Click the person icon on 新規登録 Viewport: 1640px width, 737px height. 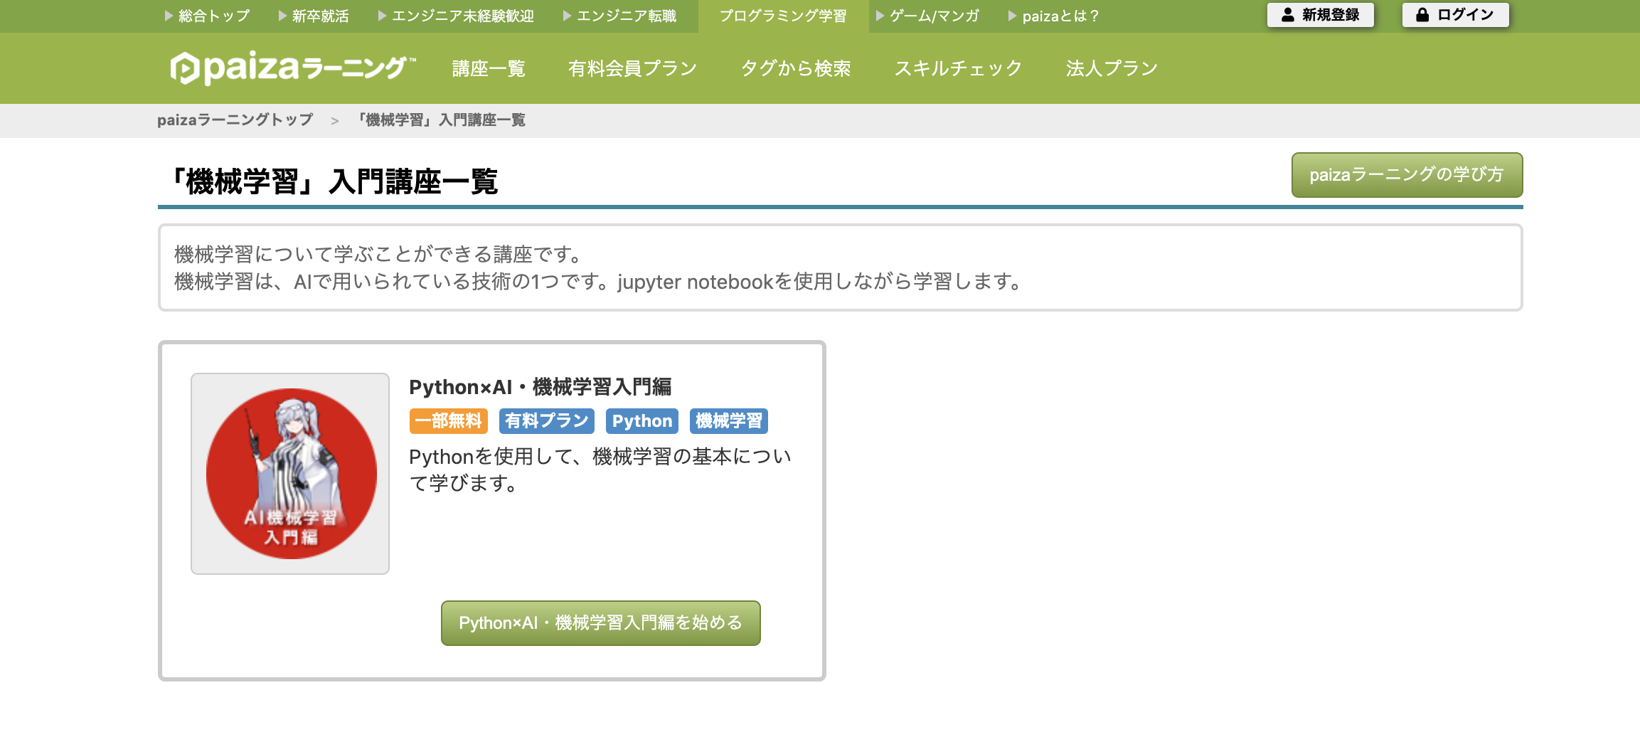1287,14
